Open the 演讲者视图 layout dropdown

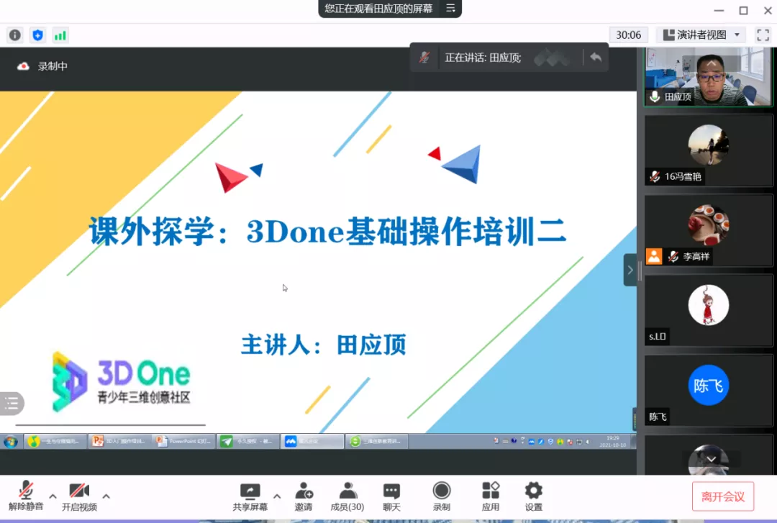(x=701, y=35)
